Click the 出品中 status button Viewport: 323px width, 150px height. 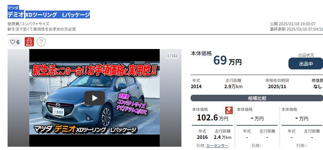(306, 63)
